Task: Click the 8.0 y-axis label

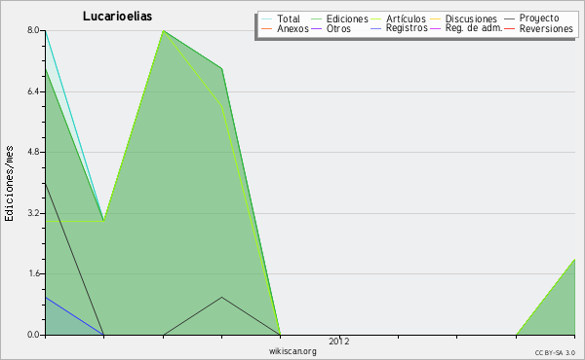Action: pyautogui.click(x=33, y=30)
